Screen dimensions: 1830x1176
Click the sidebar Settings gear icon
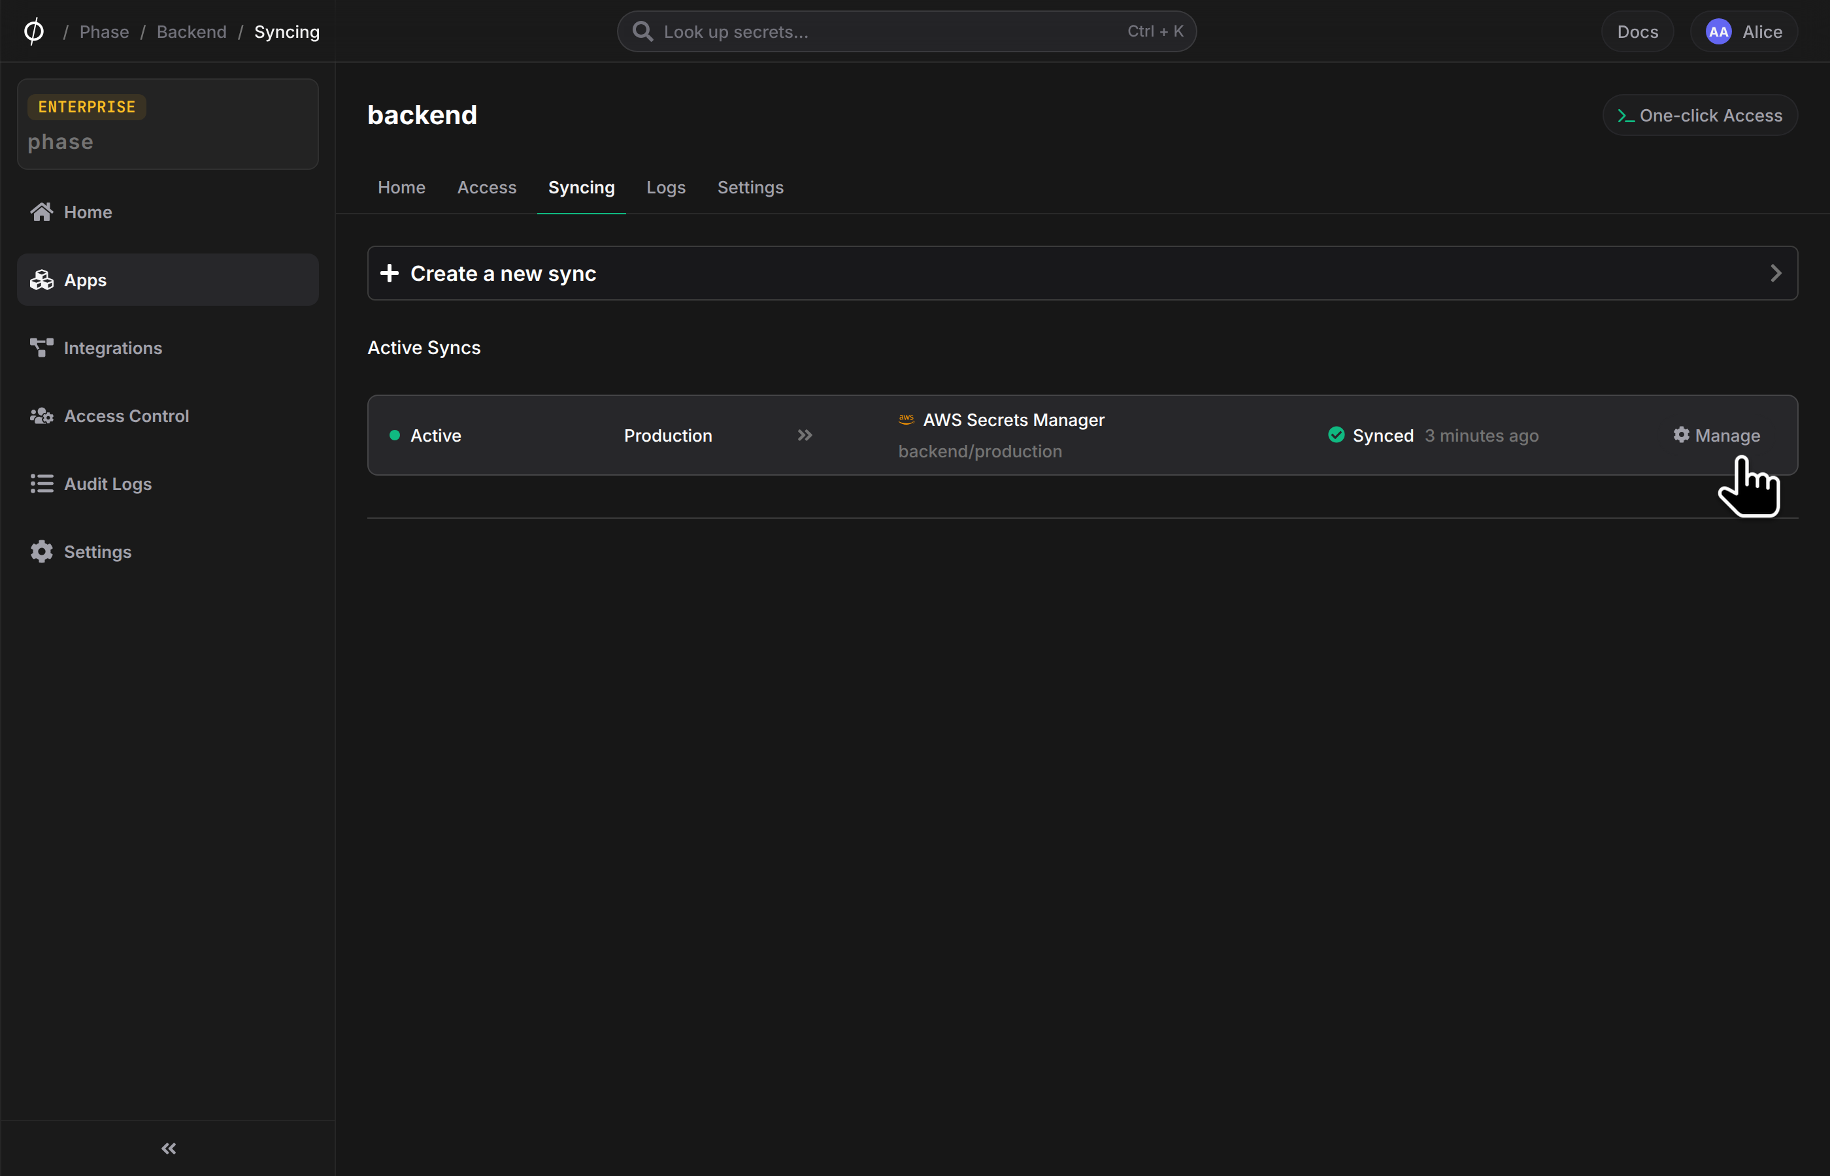pyautogui.click(x=41, y=551)
